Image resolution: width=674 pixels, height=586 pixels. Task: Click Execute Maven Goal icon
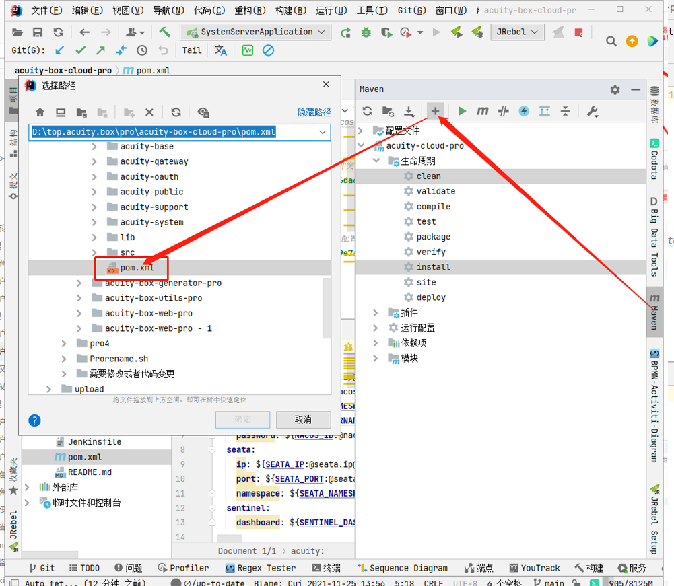pos(482,111)
